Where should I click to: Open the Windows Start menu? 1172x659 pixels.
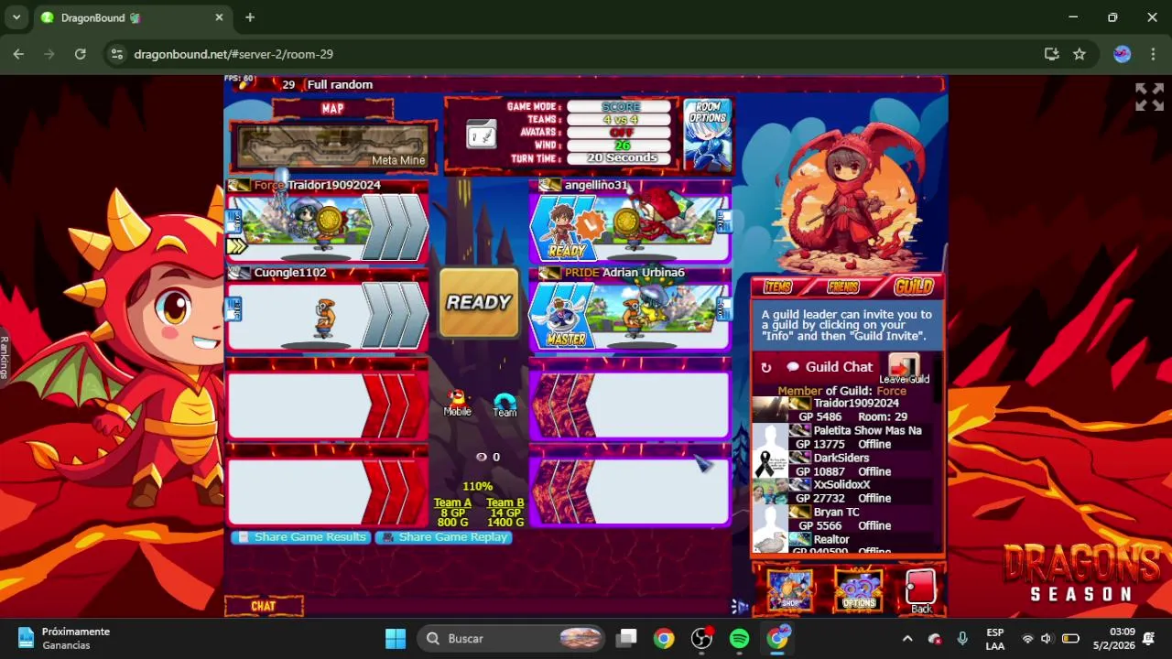tap(396, 638)
